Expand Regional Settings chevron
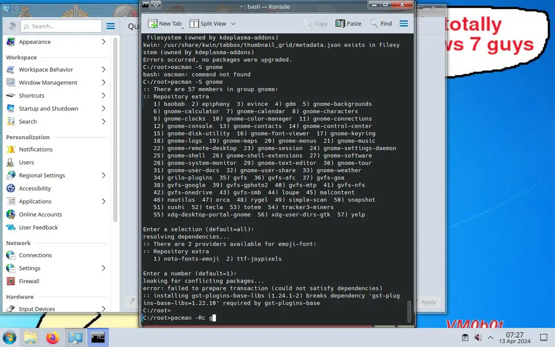 [103, 175]
